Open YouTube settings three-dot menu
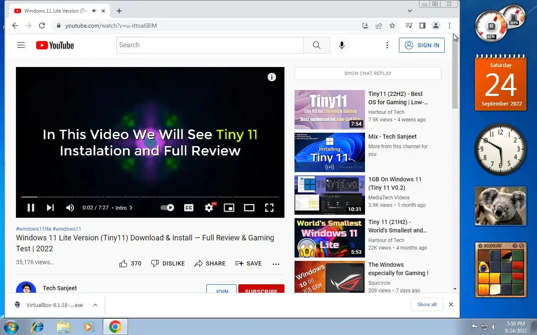 tap(387, 45)
